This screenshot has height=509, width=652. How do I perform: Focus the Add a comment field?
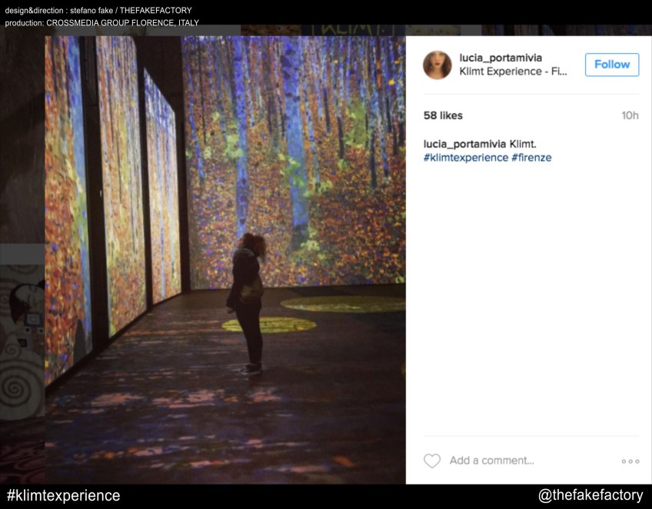[492, 461]
